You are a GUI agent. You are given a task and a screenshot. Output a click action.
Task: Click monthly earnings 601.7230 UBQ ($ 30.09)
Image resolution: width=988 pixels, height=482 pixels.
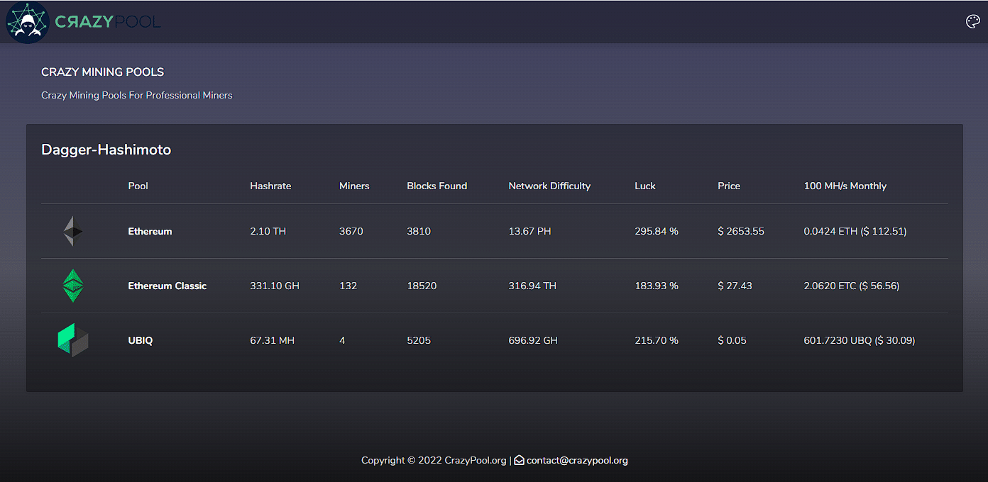tap(860, 340)
